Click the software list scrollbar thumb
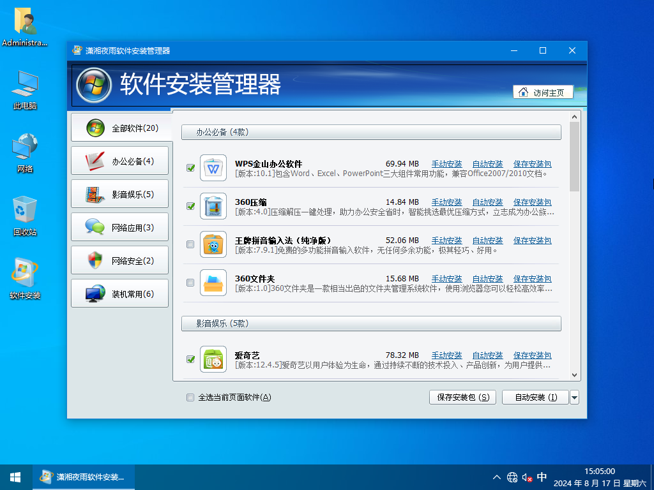This screenshot has height=490, width=654. pos(574,157)
